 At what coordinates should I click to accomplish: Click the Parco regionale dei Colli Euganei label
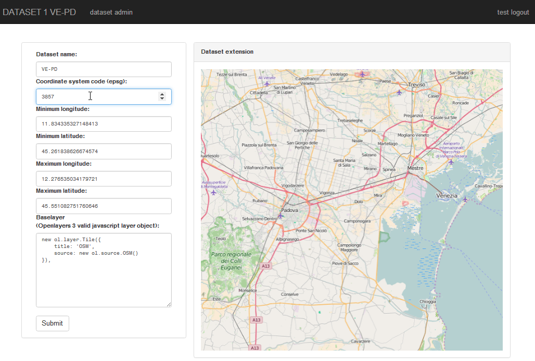pyautogui.click(x=231, y=261)
